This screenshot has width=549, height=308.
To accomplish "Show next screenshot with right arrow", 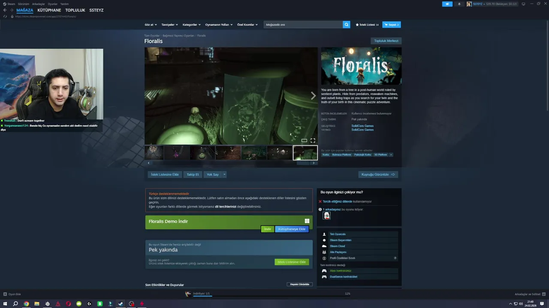I will [313, 96].
